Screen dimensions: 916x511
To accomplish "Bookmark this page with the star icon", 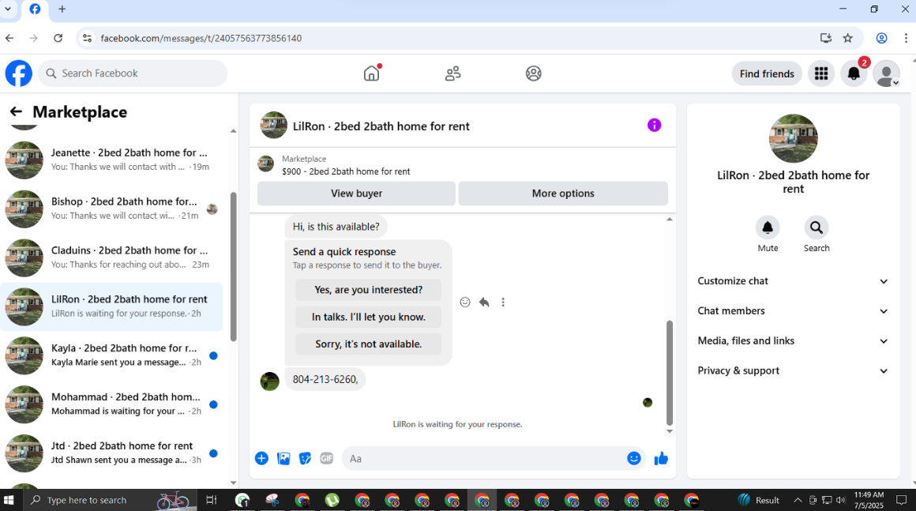I will pyautogui.click(x=847, y=38).
